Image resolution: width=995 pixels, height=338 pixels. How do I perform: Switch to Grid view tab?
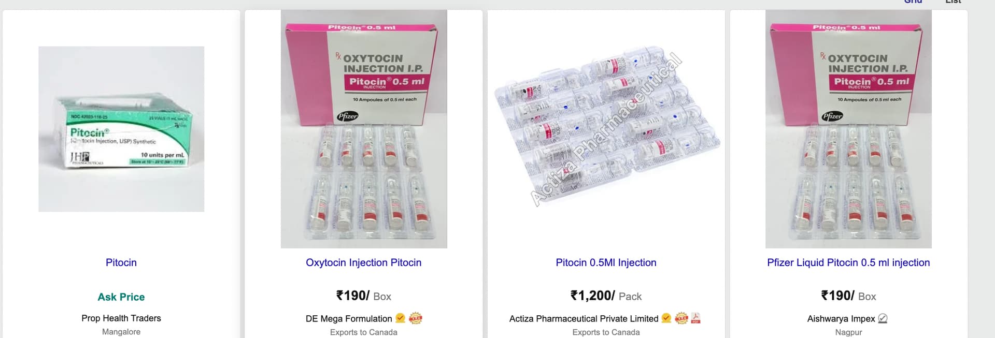[x=913, y=2]
